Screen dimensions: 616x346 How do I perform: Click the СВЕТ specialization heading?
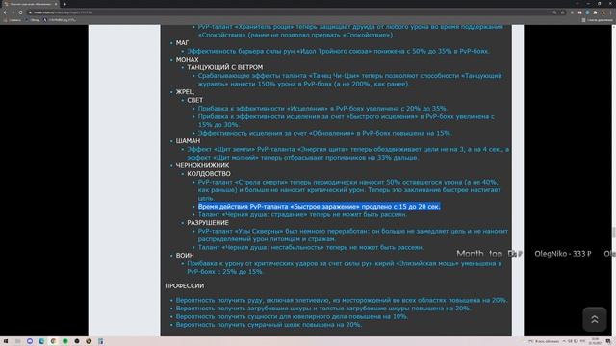point(194,100)
